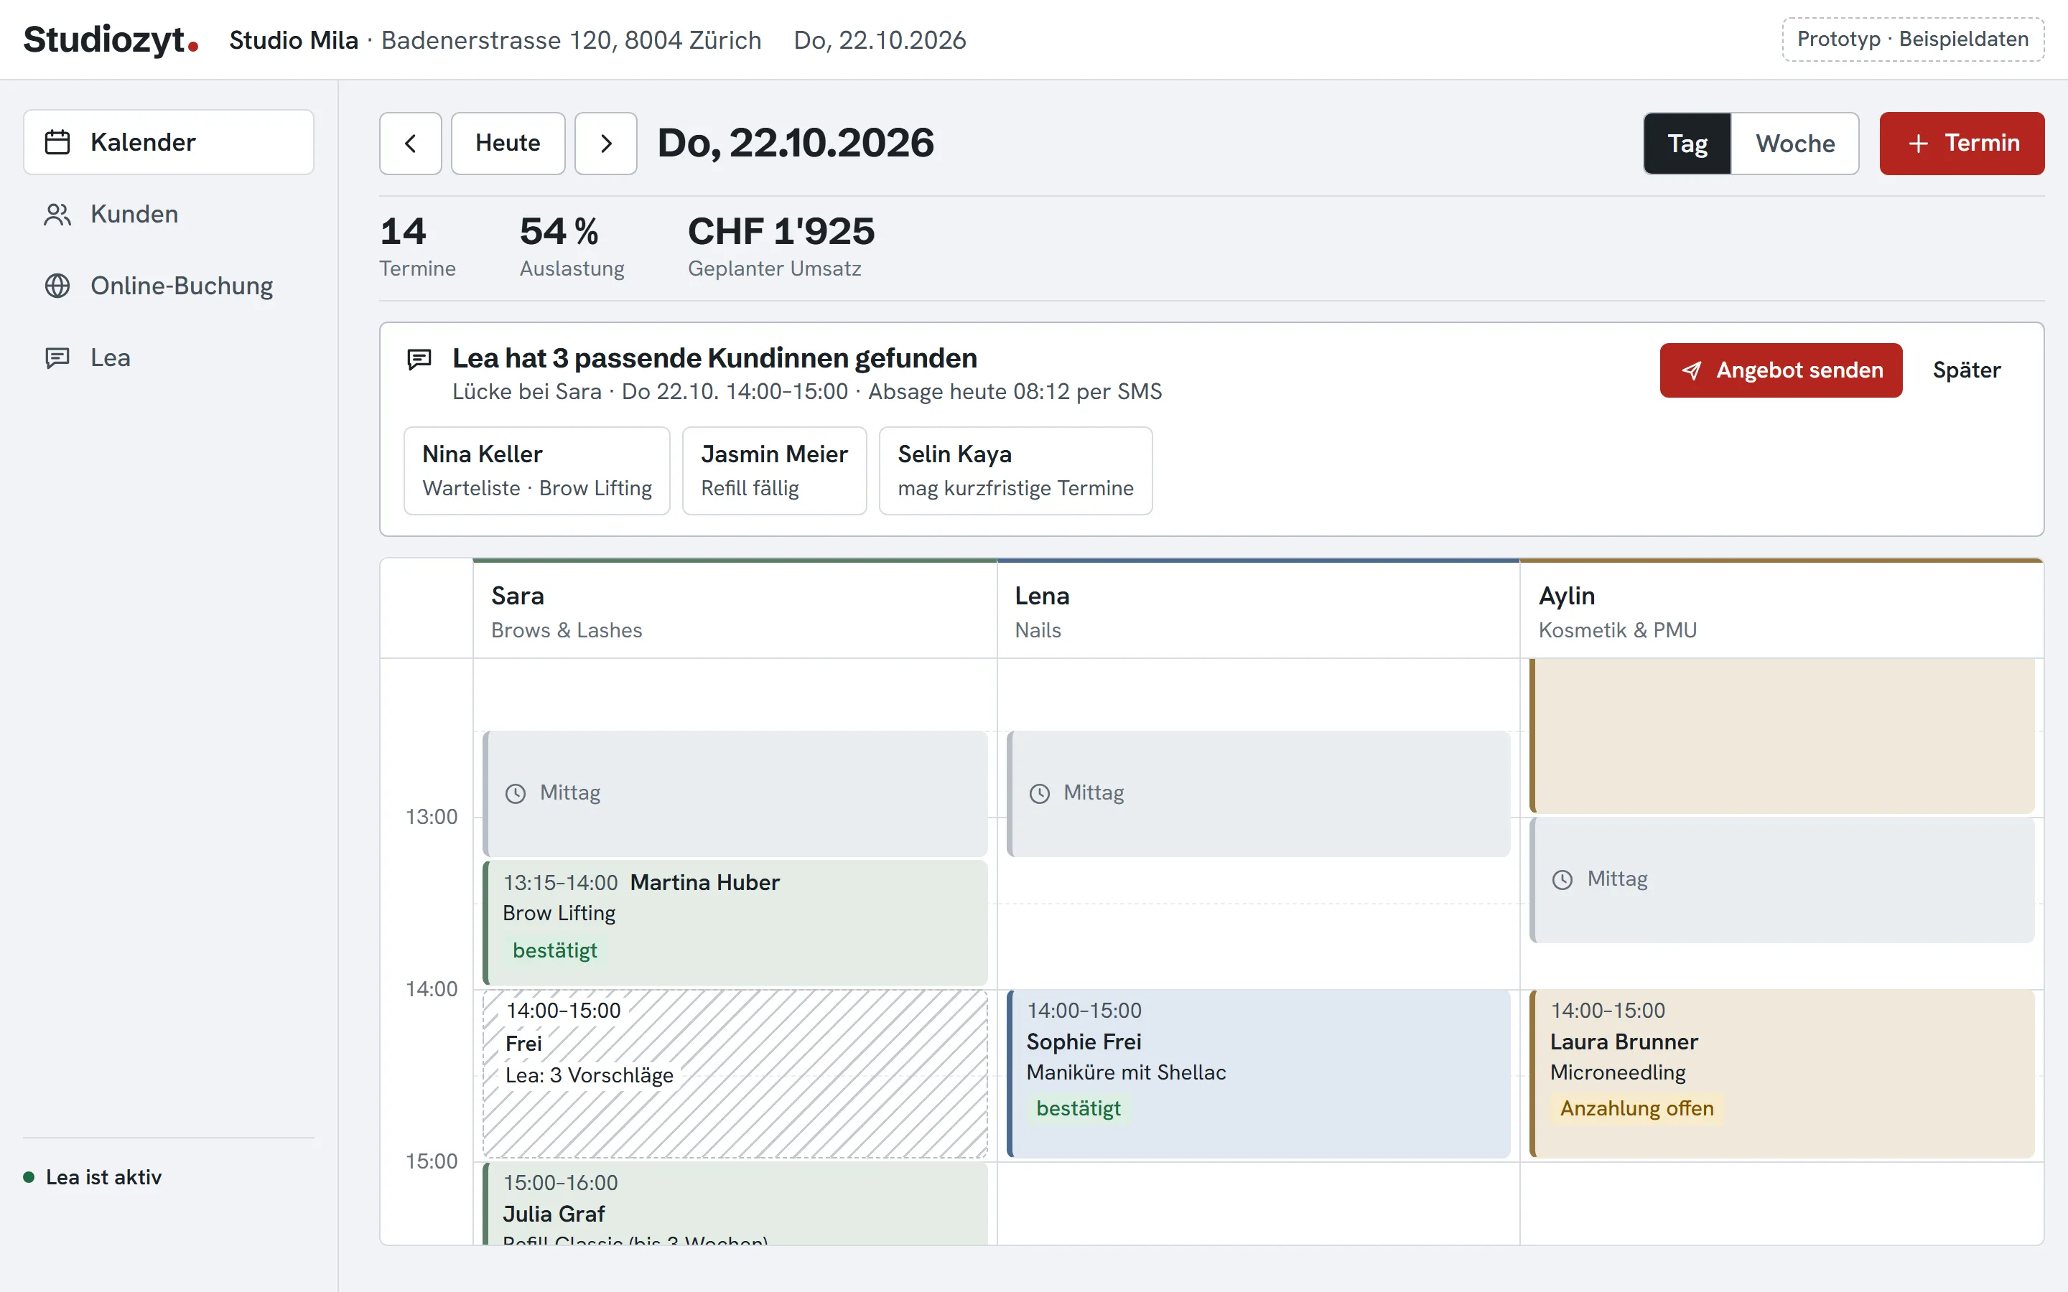Viewport: 2068px width, 1292px height.
Task: Click the Studiozyt logo
Action: click(x=111, y=39)
